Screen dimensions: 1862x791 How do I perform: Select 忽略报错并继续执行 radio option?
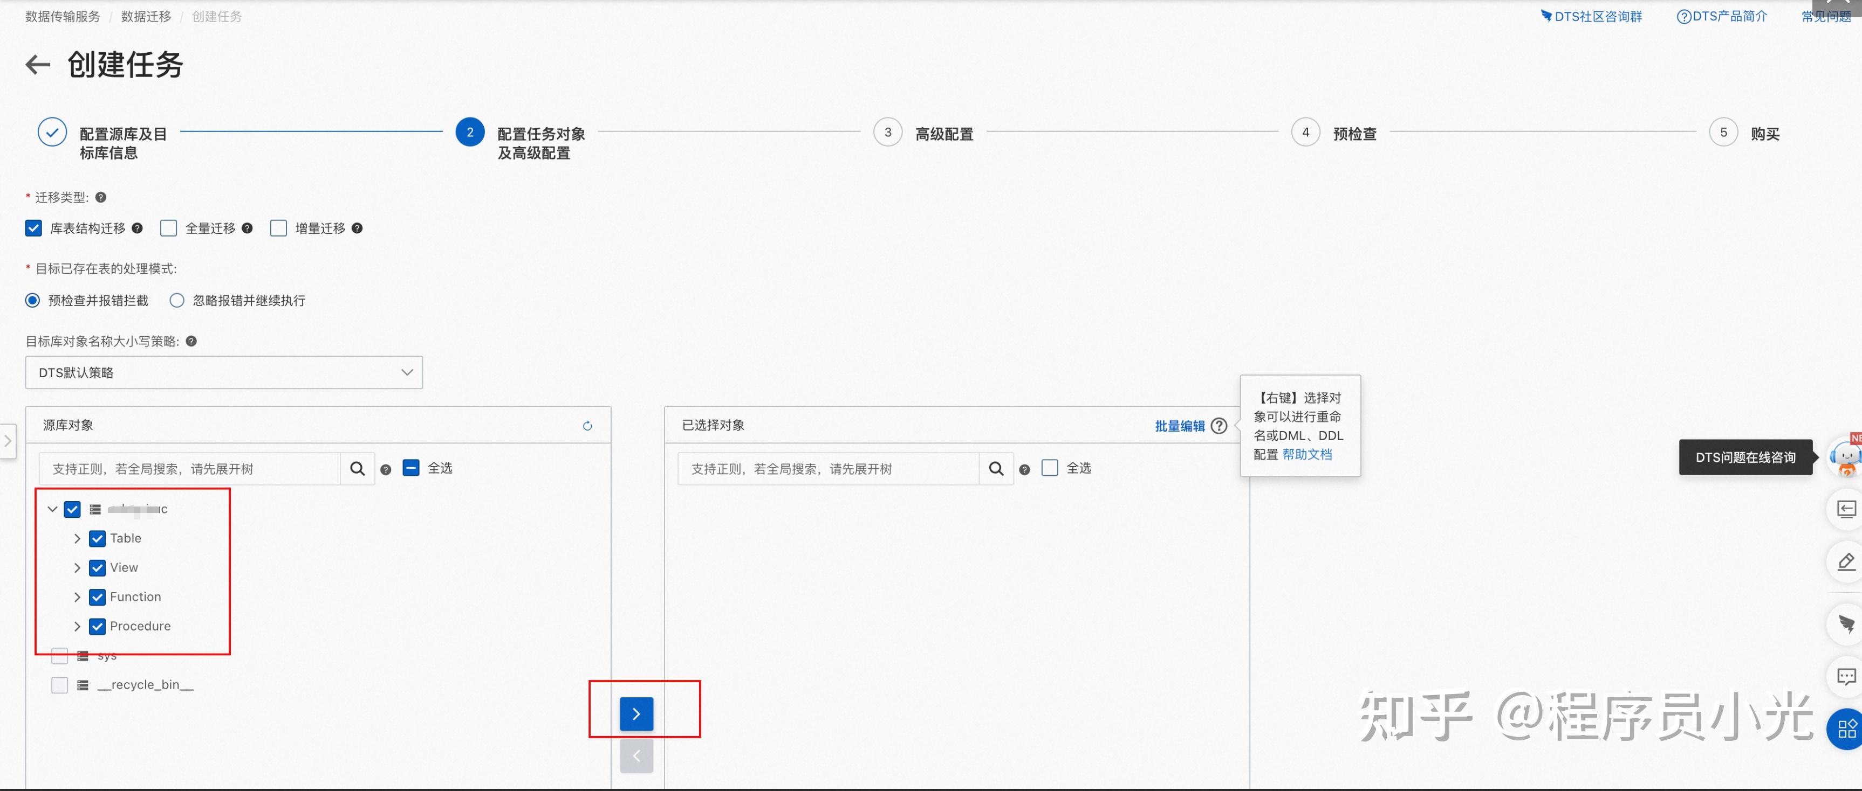(177, 301)
